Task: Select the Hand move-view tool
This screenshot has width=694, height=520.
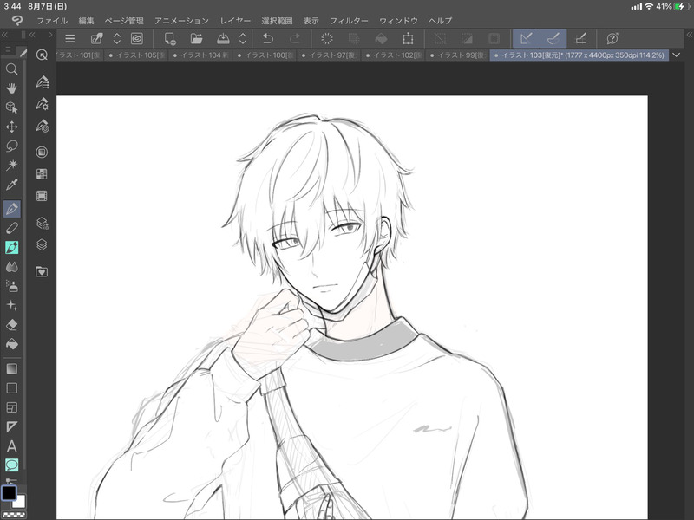Action: (x=12, y=88)
